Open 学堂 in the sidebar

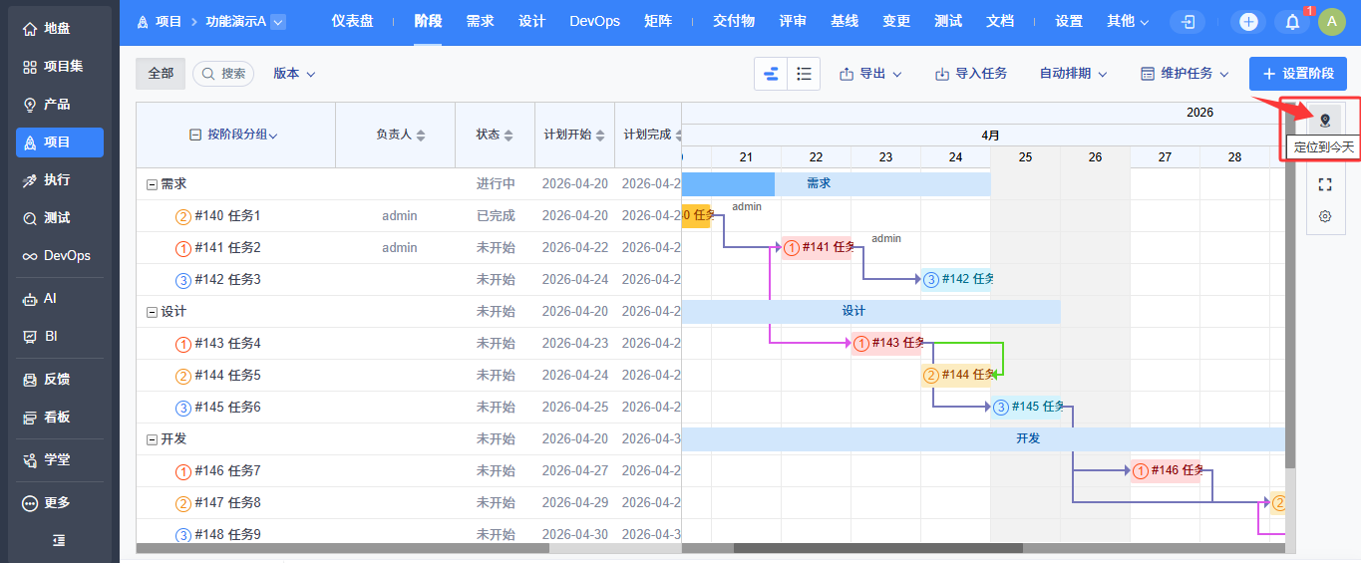point(59,460)
